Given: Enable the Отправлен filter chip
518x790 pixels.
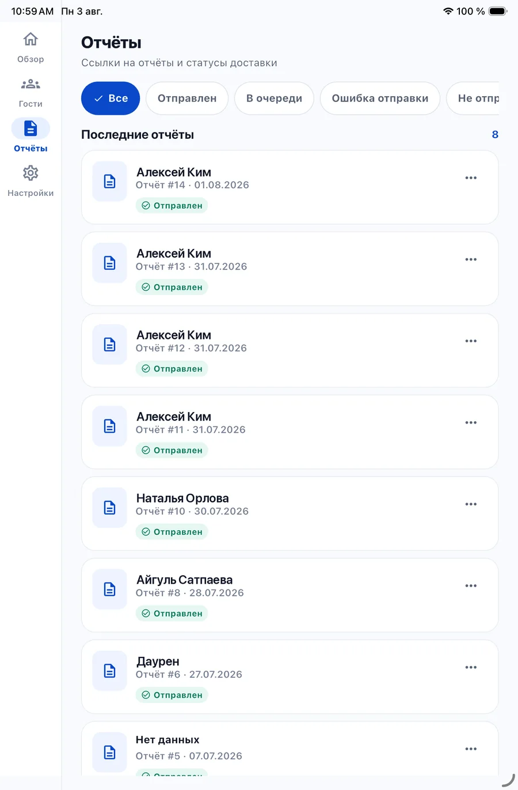Looking at the screenshot, I should click(187, 99).
